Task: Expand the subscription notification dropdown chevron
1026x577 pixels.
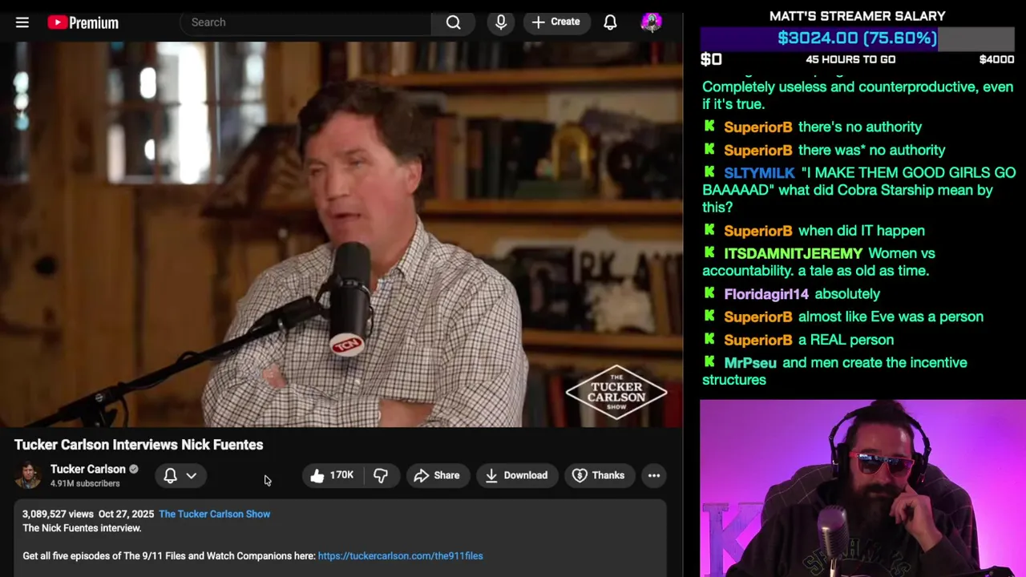Action: [192, 475]
